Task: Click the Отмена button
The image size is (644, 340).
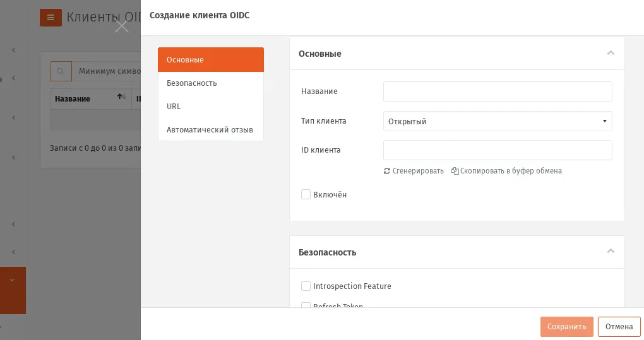Action: (619, 327)
